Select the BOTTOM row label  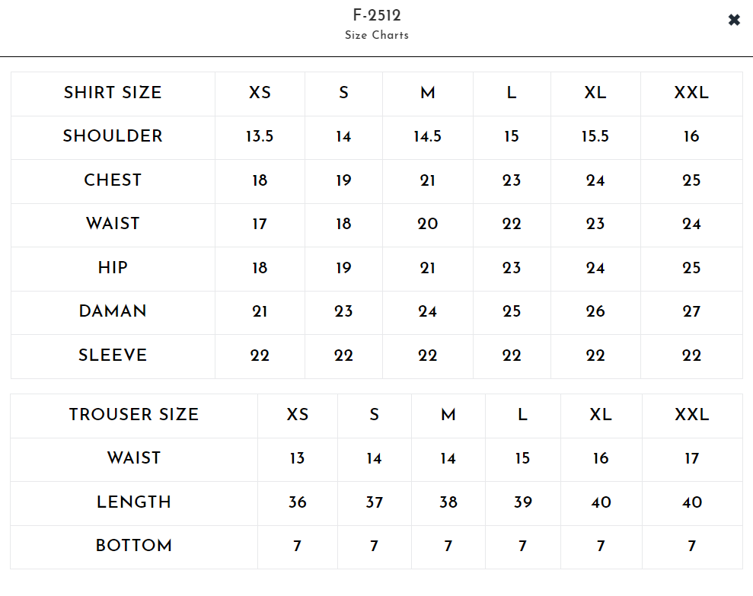(x=134, y=546)
